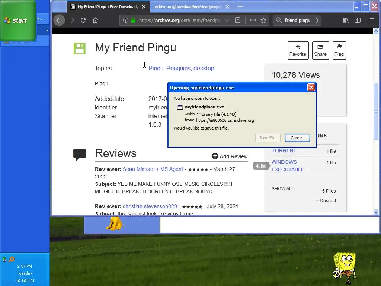
Task: Click the 2:37 PM taskbar clock
Action: [x=25, y=266]
